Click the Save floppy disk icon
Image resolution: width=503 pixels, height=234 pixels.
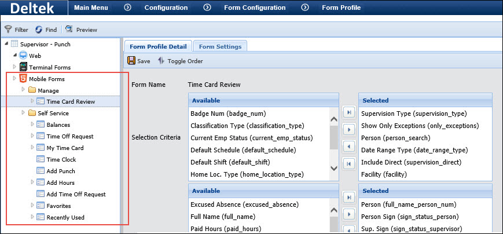point(131,61)
